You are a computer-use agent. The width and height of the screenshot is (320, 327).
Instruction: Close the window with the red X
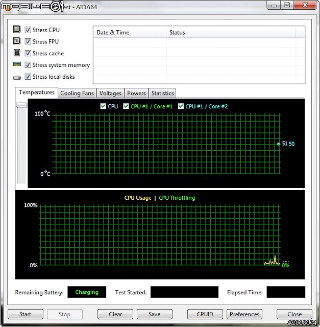coord(305,5)
